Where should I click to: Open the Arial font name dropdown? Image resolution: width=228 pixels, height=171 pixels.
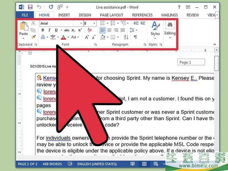pos(81,23)
